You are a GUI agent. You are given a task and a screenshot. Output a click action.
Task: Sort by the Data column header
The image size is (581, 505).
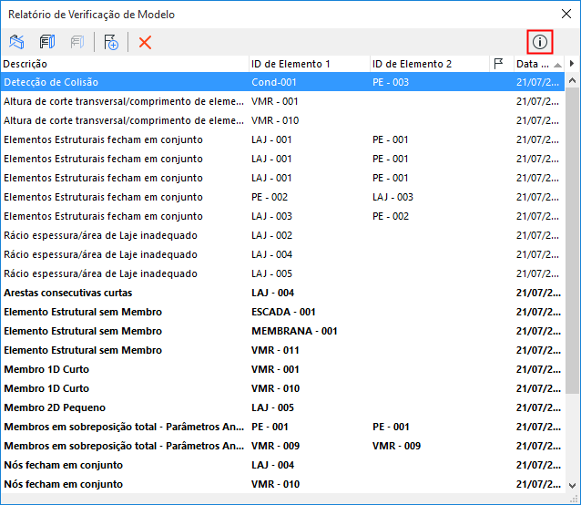click(x=539, y=64)
